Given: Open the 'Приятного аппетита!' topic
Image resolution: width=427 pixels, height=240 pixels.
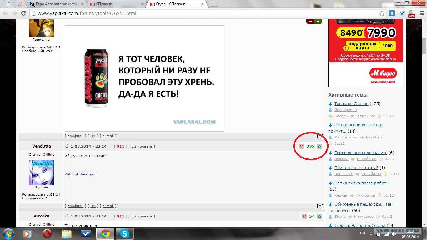Looking at the screenshot, I should coord(356,167).
